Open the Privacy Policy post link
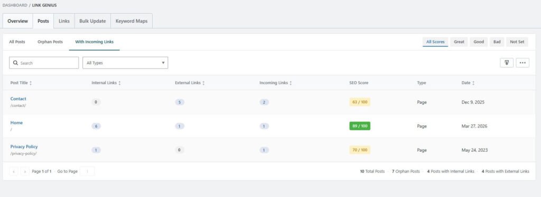The width and height of the screenshot is (541, 197). pos(24,147)
